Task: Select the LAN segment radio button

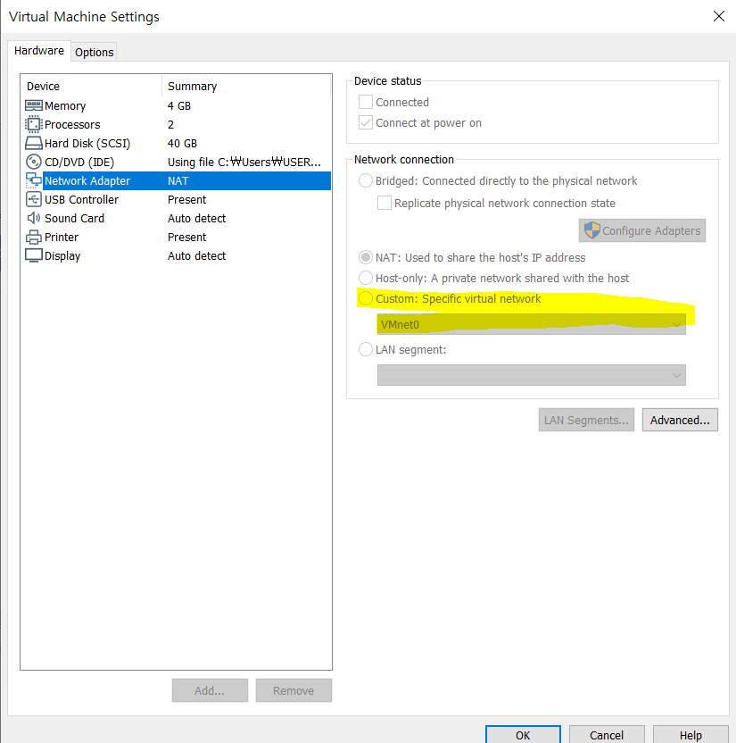Action: (x=366, y=349)
